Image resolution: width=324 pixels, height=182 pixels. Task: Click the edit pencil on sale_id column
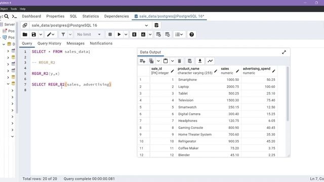(x=172, y=71)
